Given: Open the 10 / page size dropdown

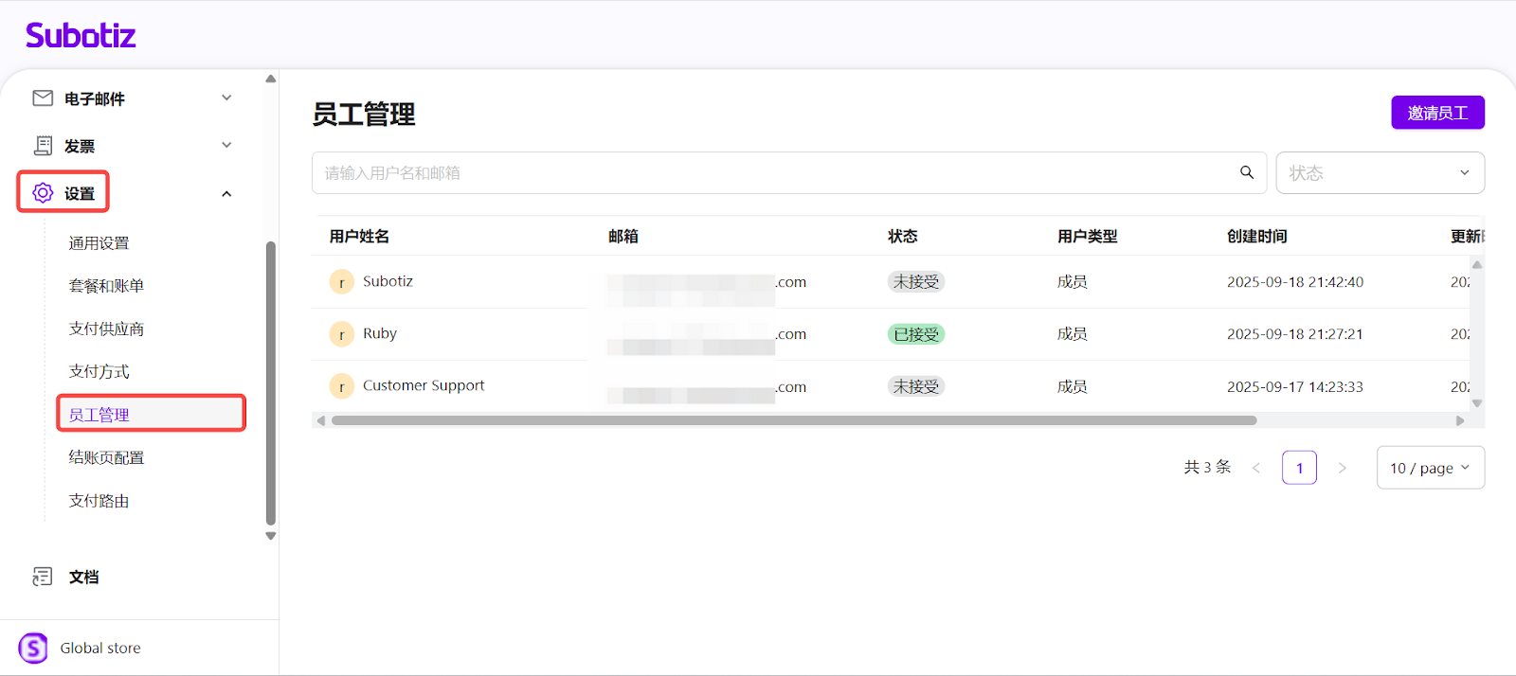Looking at the screenshot, I should (1430, 468).
